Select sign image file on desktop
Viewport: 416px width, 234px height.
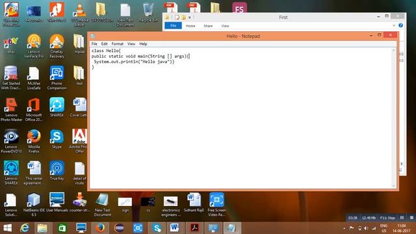125,204
